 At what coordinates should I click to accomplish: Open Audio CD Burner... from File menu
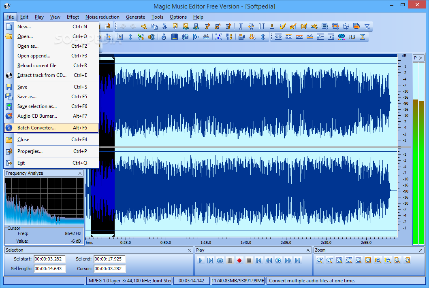[51, 116]
